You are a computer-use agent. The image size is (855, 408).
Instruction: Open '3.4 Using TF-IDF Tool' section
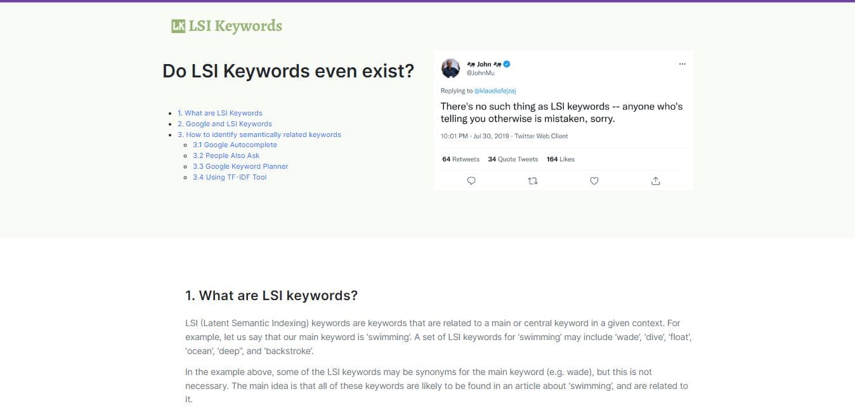pos(230,177)
